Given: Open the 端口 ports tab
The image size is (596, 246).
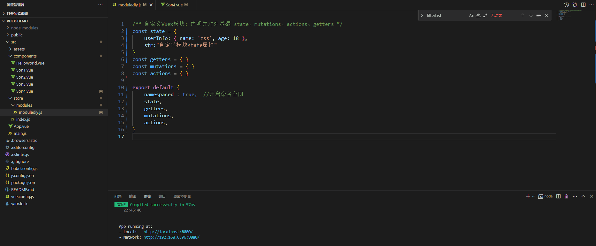Looking at the screenshot, I should (162, 196).
